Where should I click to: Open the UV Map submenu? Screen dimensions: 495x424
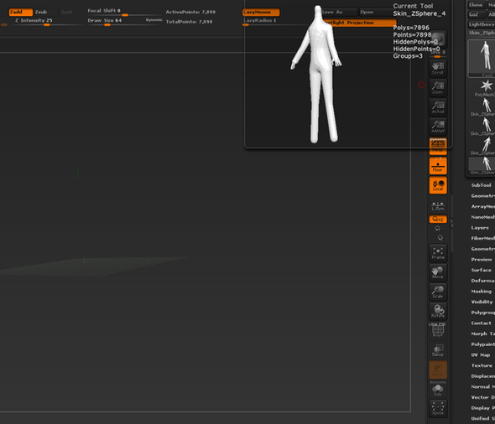[x=481, y=355]
